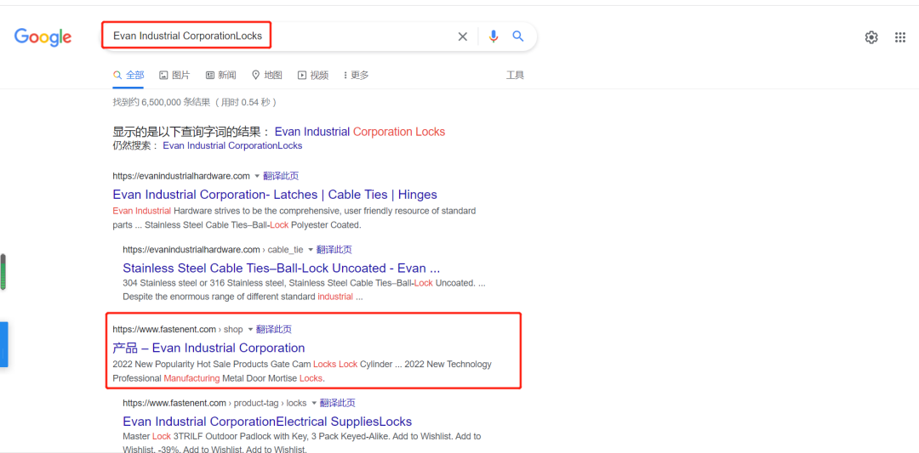The image size is (919, 453).
Task: Open the 更多 menu
Action: [357, 75]
